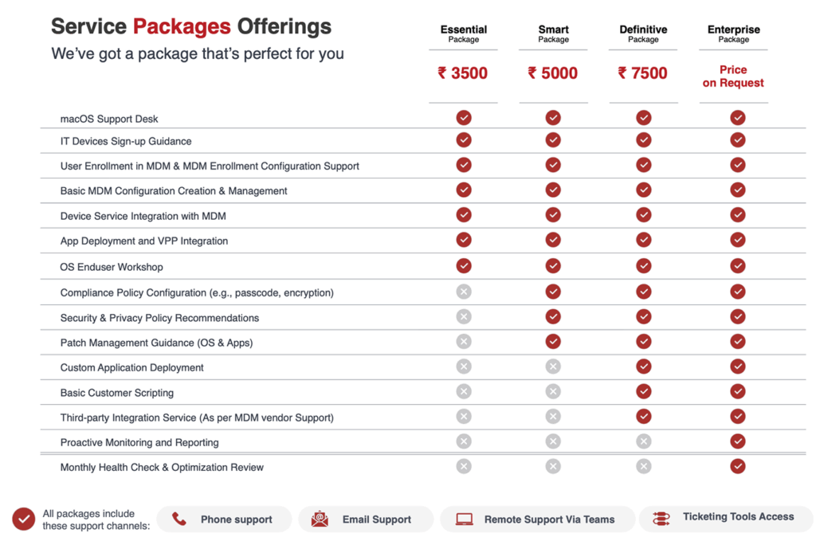Choose the Definitive Package header
Viewport: 816px width, 541px height.
tap(643, 33)
